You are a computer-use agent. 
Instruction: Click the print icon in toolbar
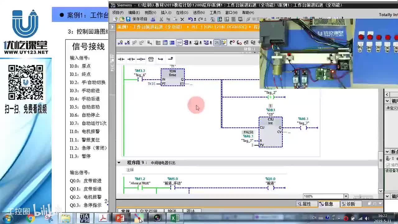pyautogui.click(x=153, y=19)
